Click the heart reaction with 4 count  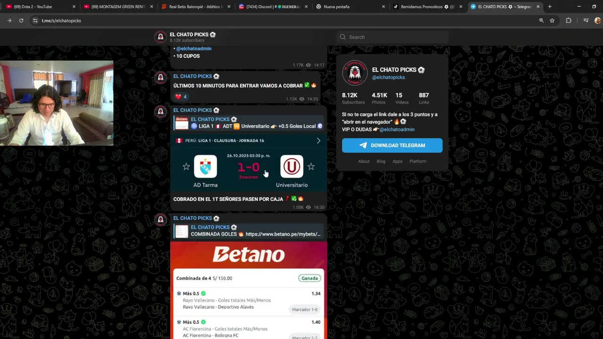coord(181,97)
